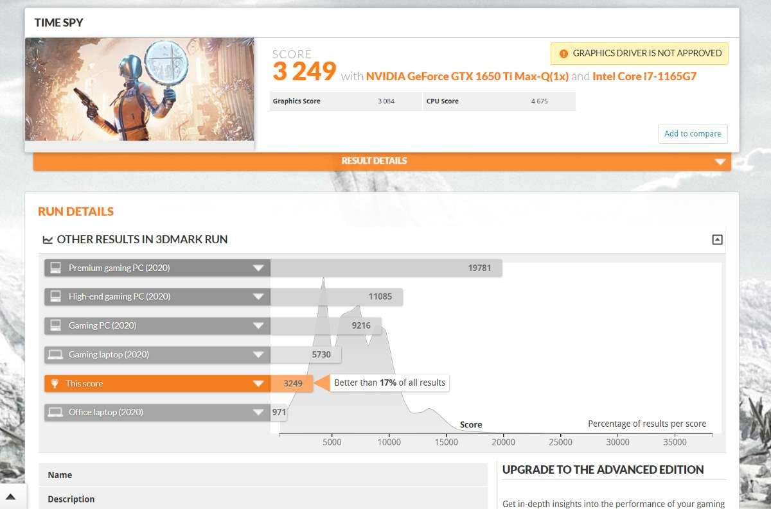
Task: Click the Add to compare button
Action: click(692, 134)
